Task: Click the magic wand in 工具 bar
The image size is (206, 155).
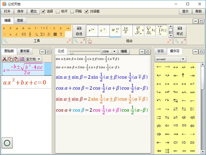Action: pyautogui.click(x=5, y=41)
